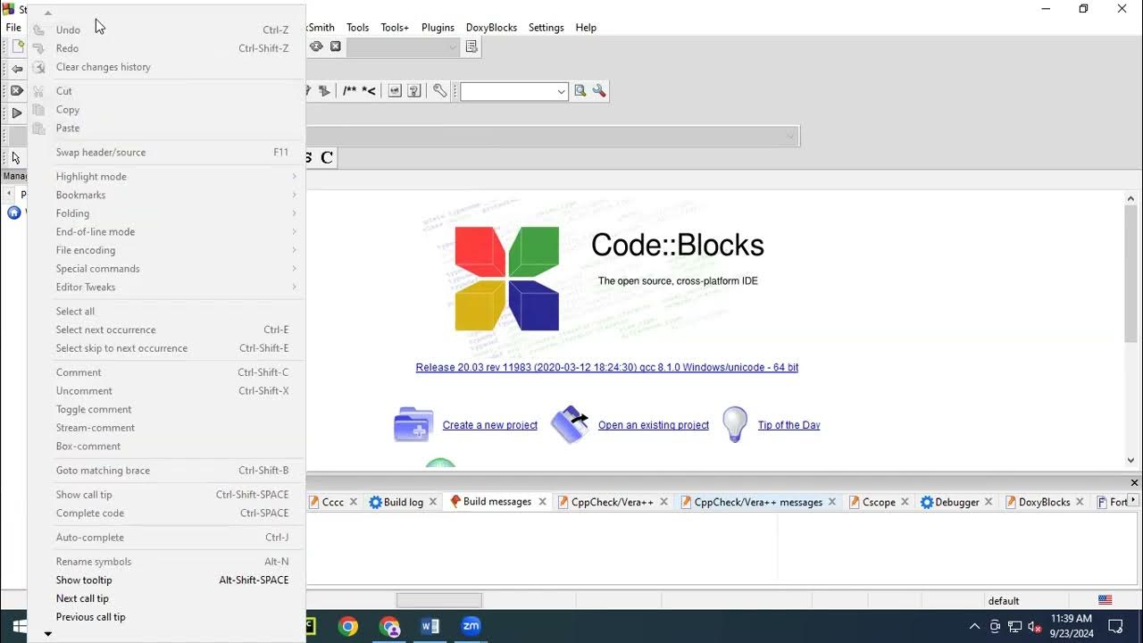The image size is (1143, 643).
Task: Click the Chrome icon in taskbar
Action: coord(348,626)
